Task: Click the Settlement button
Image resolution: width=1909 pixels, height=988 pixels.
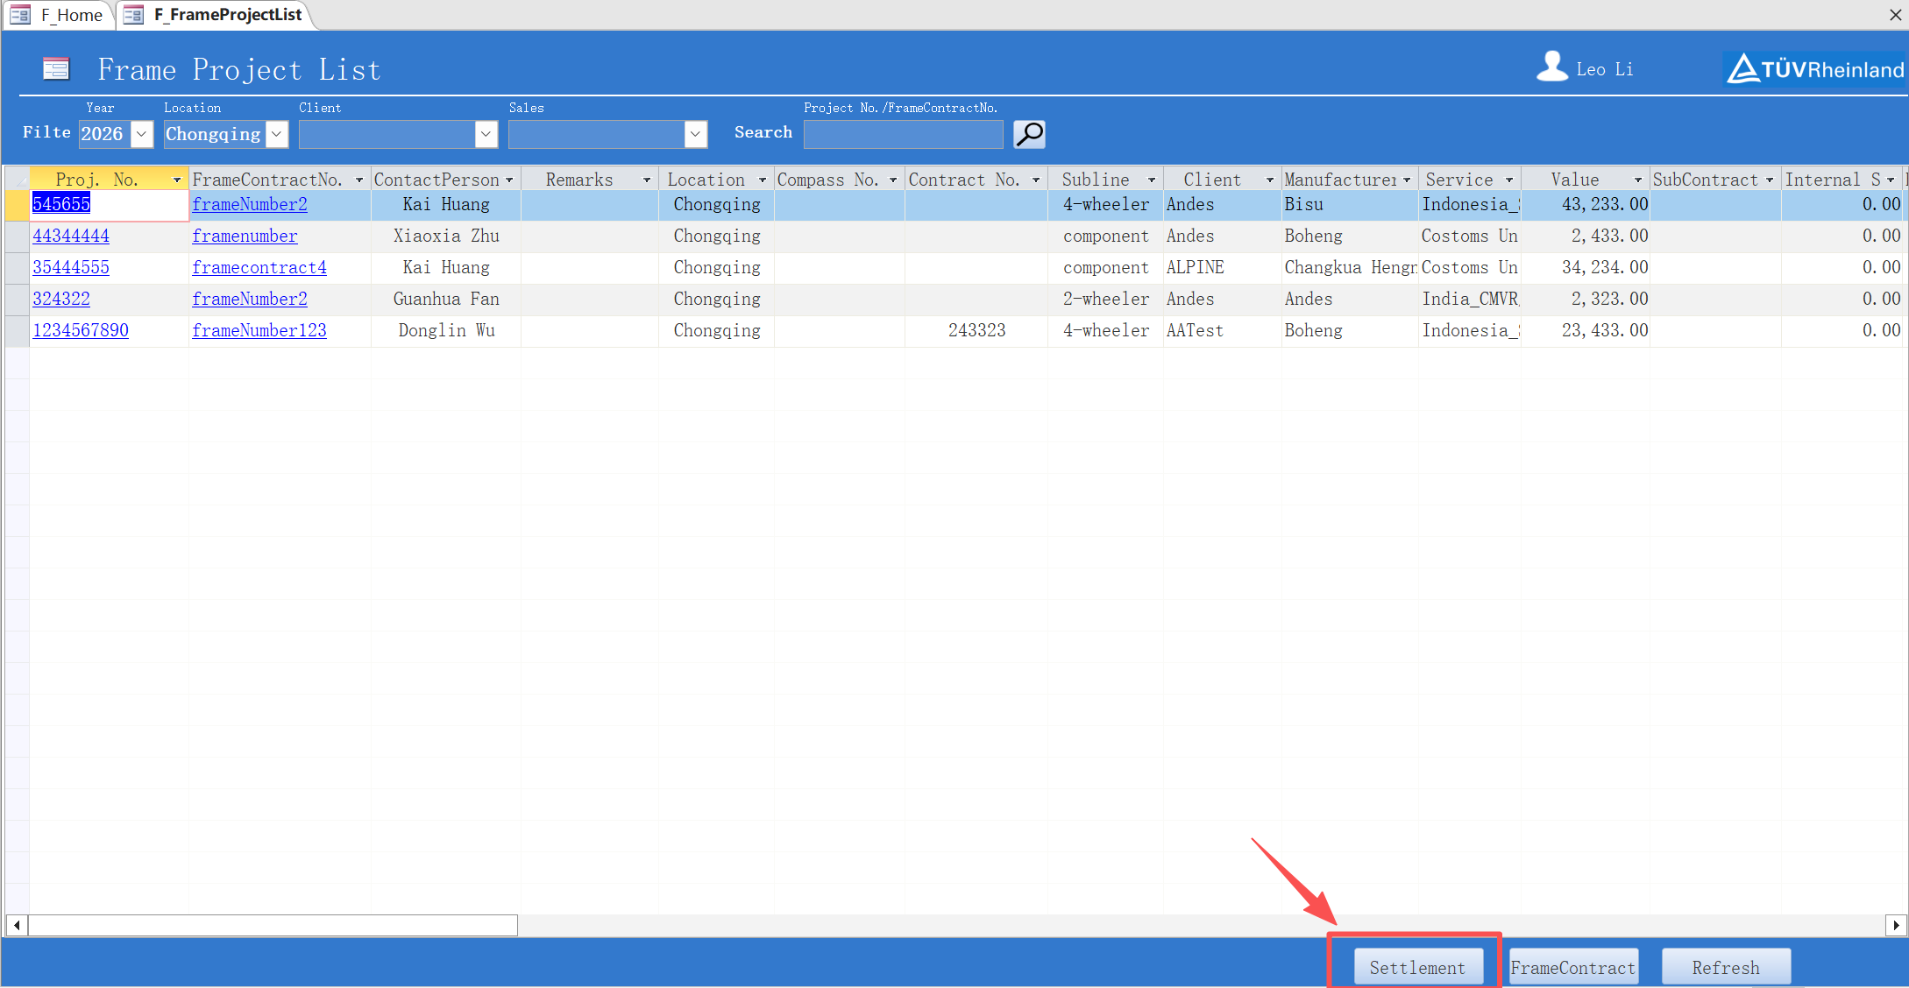Action: 1417,967
